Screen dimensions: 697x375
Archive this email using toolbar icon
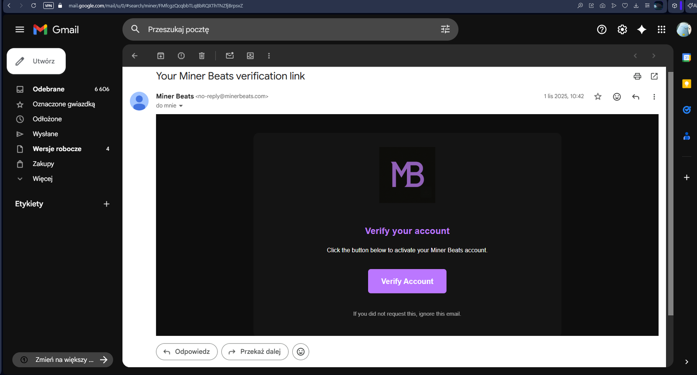point(161,56)
